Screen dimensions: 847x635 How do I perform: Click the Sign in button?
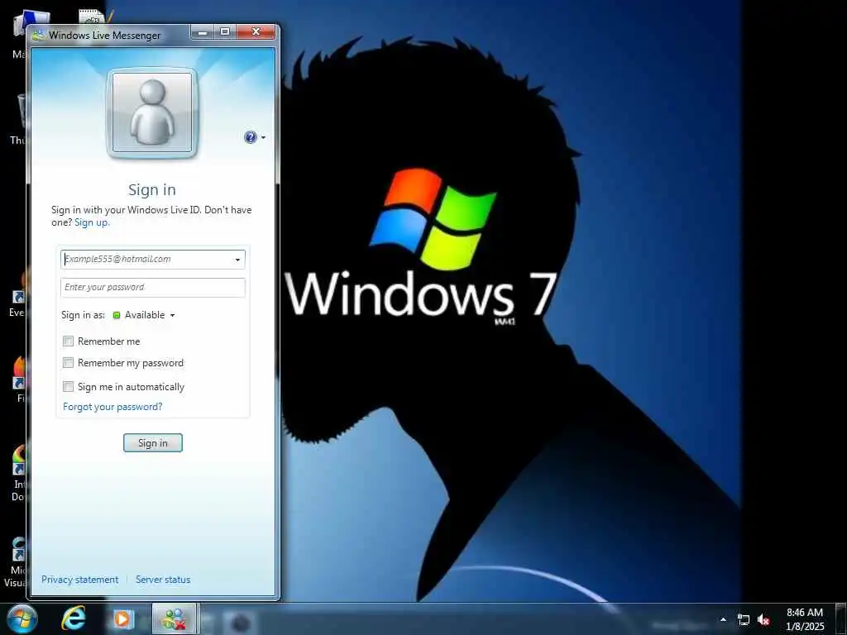[153, 443]
